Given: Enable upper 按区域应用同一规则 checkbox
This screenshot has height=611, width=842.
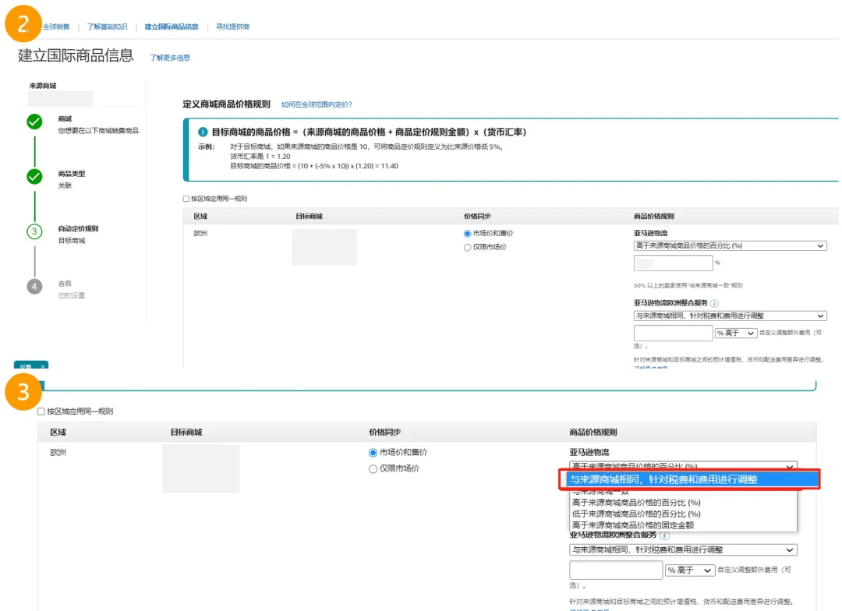Looking at the screenshot, I should click(186, 199).
